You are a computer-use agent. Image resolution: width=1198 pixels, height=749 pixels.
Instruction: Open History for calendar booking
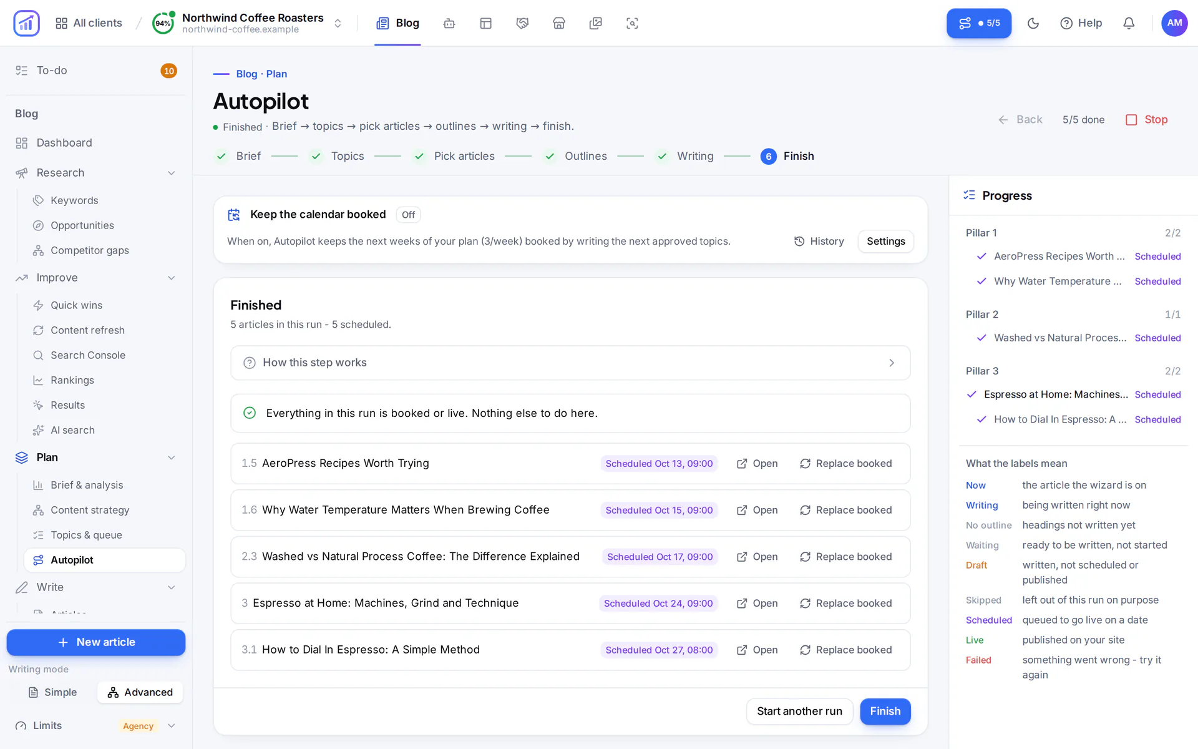click(x=819, y=241)
